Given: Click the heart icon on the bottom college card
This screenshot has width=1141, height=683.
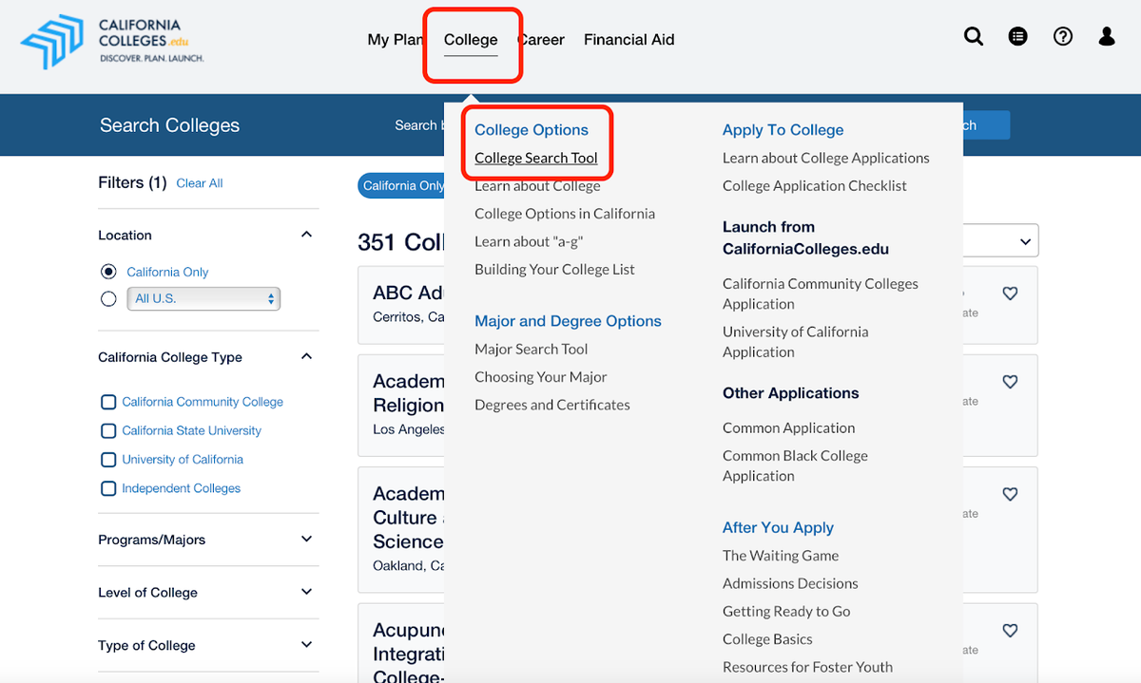Looking at the screenshot, I should coord(1010,630).
